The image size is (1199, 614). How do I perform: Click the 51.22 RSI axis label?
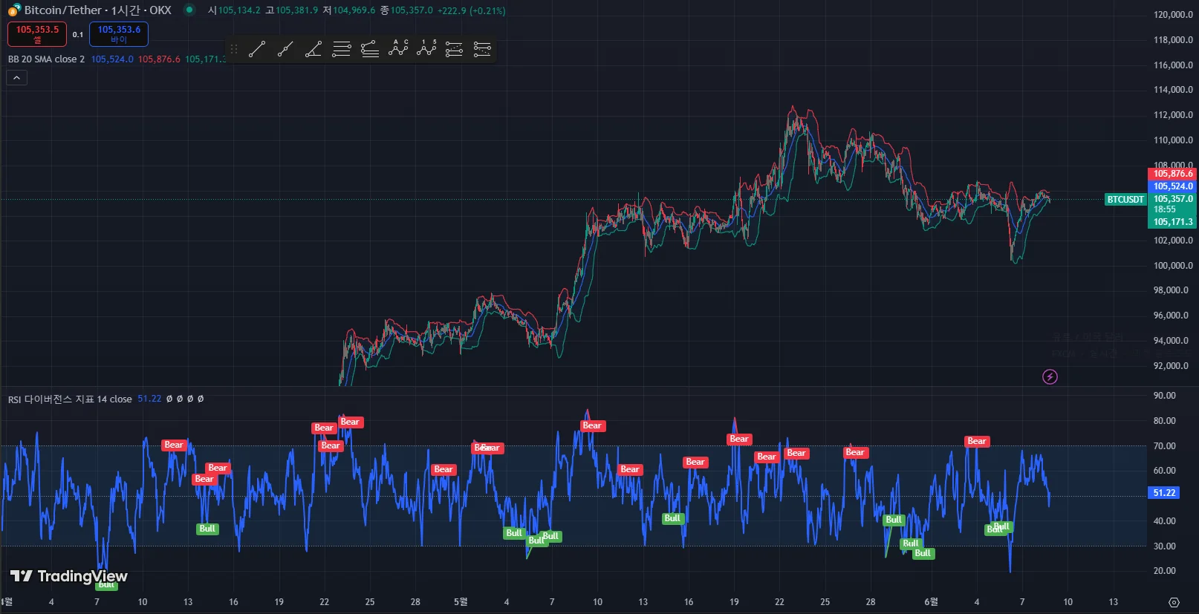[x=1164, y=493]
